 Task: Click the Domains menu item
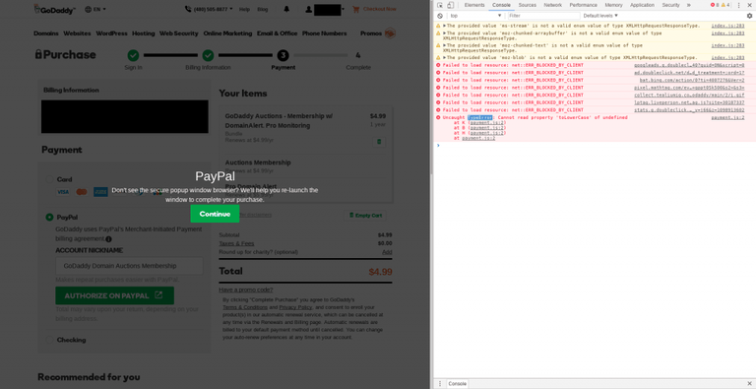(46, 33)
